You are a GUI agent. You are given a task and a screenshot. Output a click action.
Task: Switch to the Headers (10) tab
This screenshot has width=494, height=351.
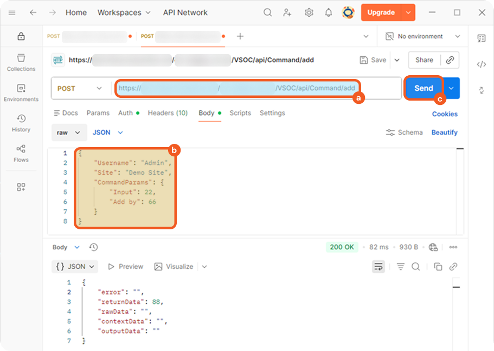(168, 113)
